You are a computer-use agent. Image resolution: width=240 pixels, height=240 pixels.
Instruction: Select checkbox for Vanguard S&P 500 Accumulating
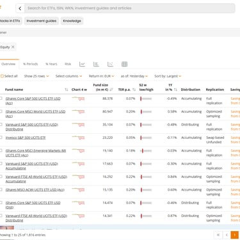pos(1,163)
